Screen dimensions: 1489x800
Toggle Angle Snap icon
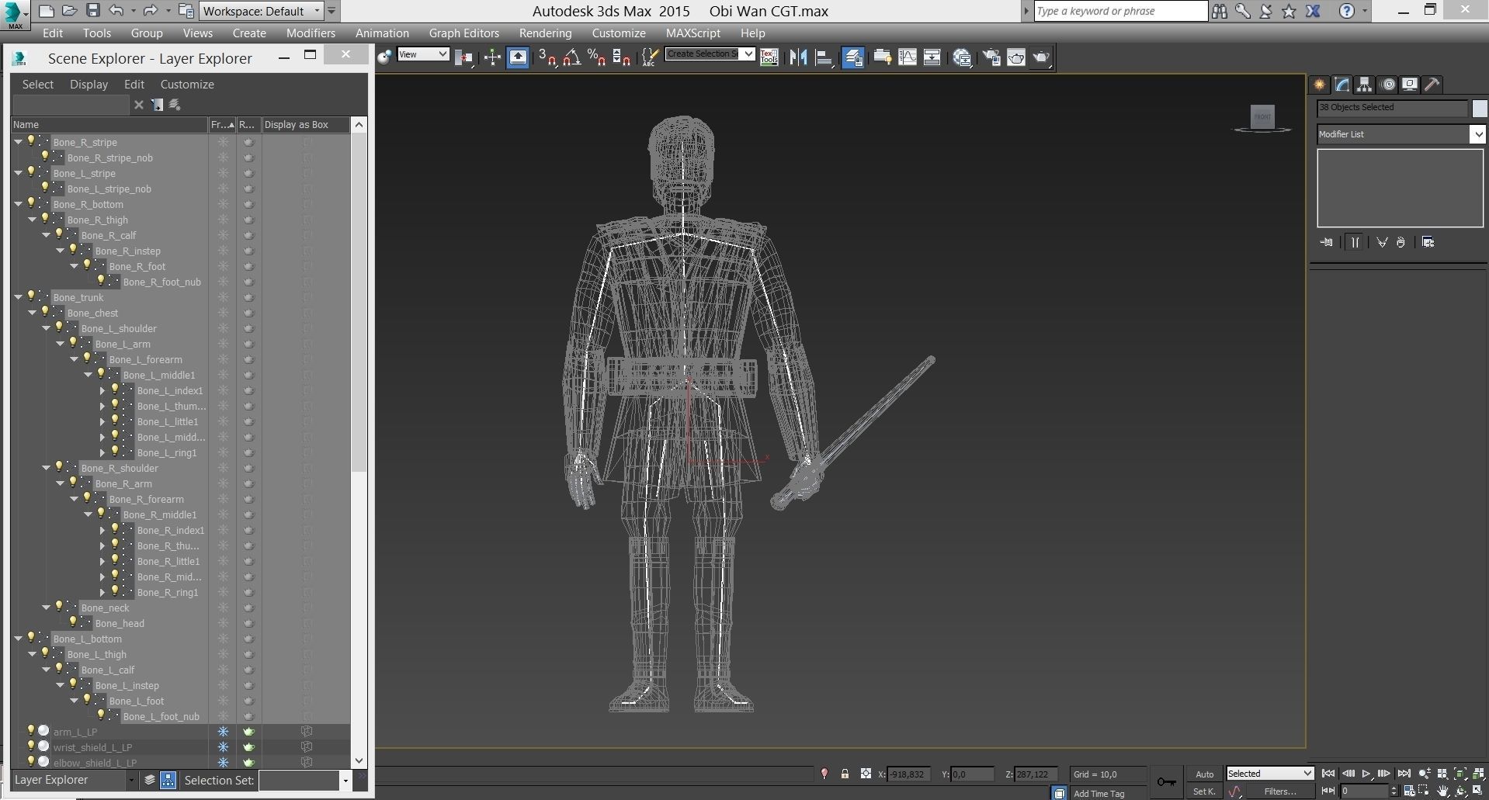coord(572,57)
